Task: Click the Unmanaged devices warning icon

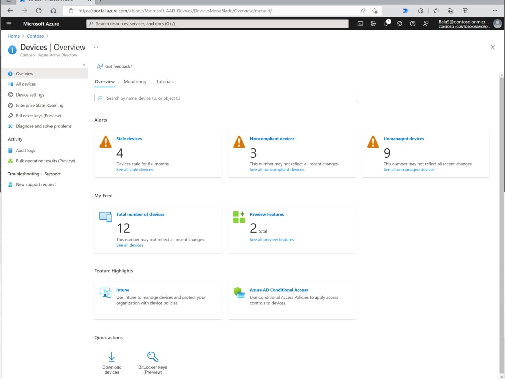Action: [x=373, y=142]
